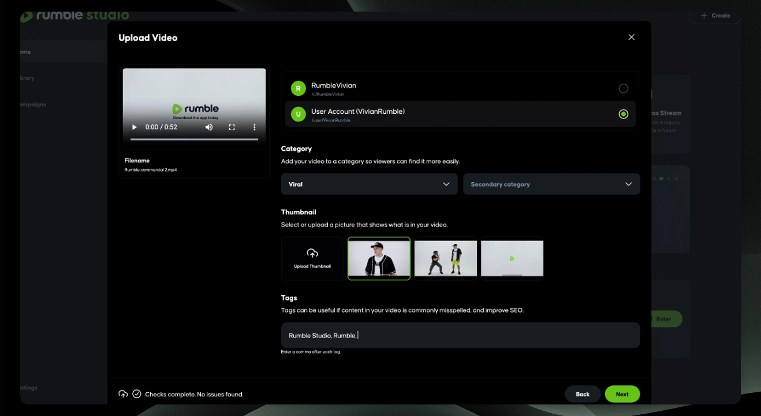This screenshot has height=416, width=761.
Task: Seek on the video progress bar
Action: [194, 139]
